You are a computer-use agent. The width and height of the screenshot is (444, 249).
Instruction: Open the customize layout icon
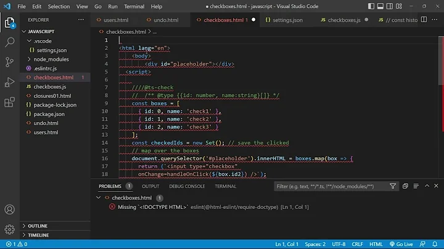tap(399, 6)
